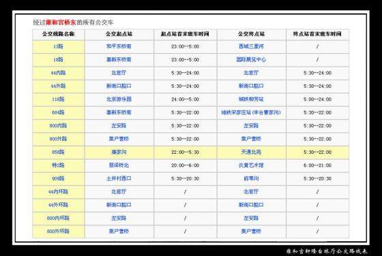Click the 公交线路名称 column header
Viewport: 382px width, 256px height.
pyautogui.click(x=58, y=34)
